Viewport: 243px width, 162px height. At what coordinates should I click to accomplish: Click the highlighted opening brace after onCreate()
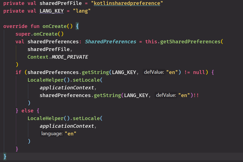(77, 26)
